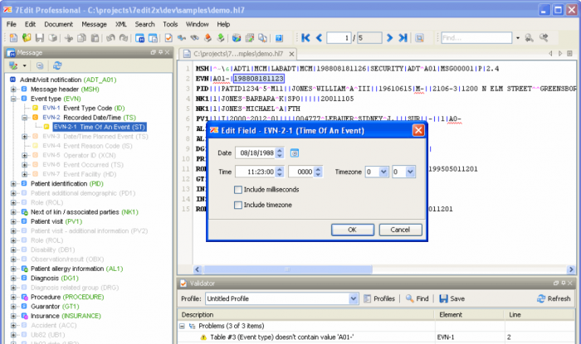The width and height of the screenshot is (581, 344).
Task: Click OK in Edit Field dialog
Action: pos(353,230)
